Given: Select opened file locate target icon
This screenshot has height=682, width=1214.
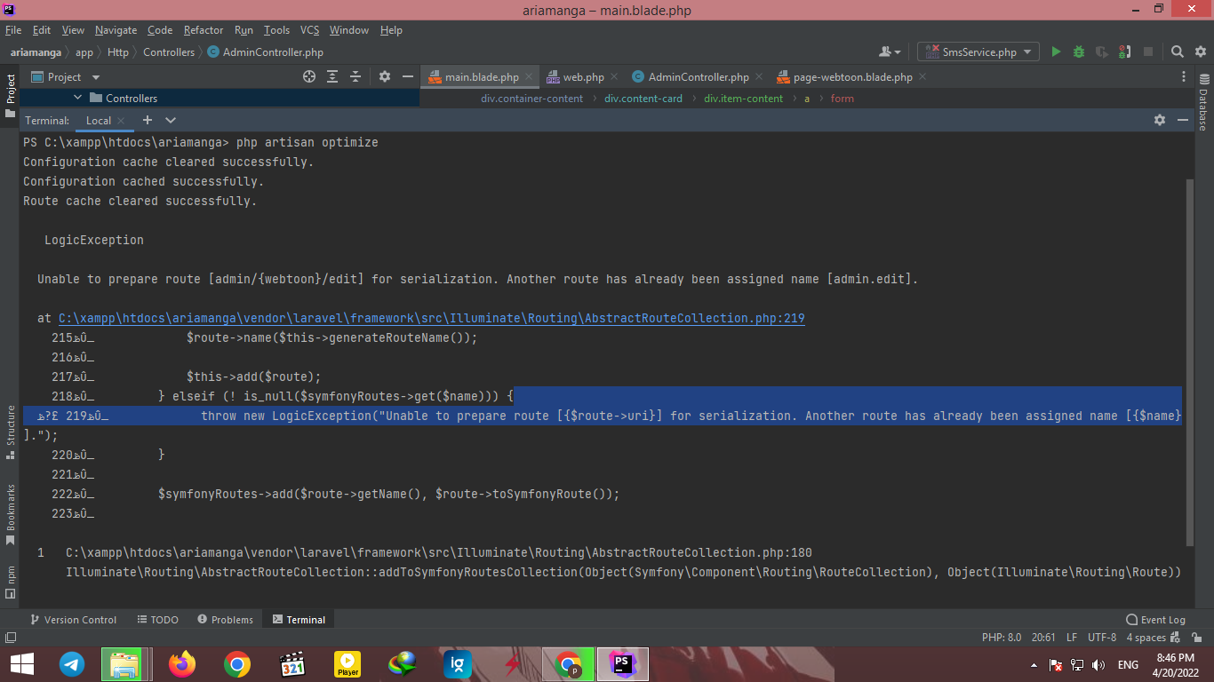Looking at the screenshot, I should (x=309, y=77).
